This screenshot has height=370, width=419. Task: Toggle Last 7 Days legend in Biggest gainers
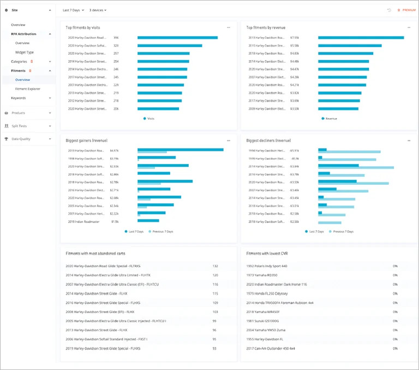coord(134,232)
